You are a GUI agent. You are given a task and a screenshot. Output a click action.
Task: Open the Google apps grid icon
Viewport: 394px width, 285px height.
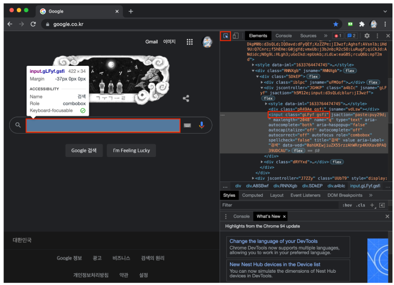pos(190,42)
